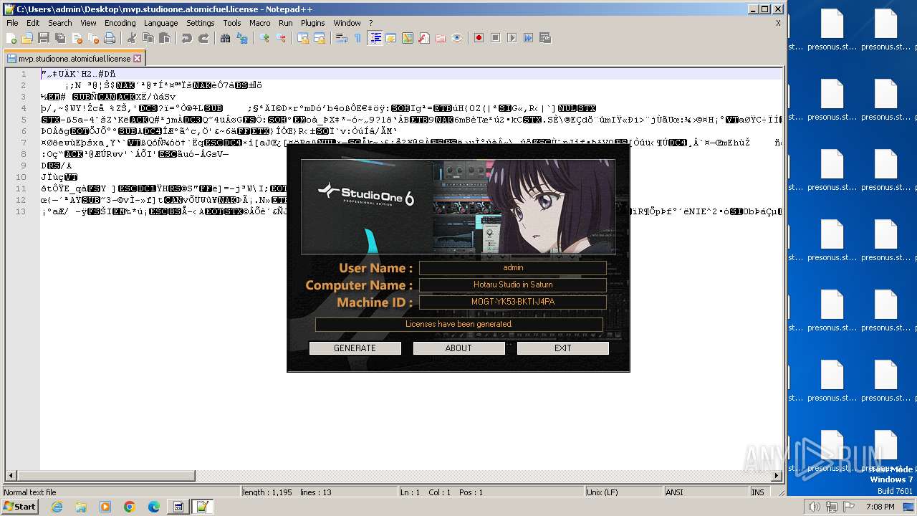
Task: Open the User Defined Language icon
Action: pyautogui.click(x=391, y=38)
